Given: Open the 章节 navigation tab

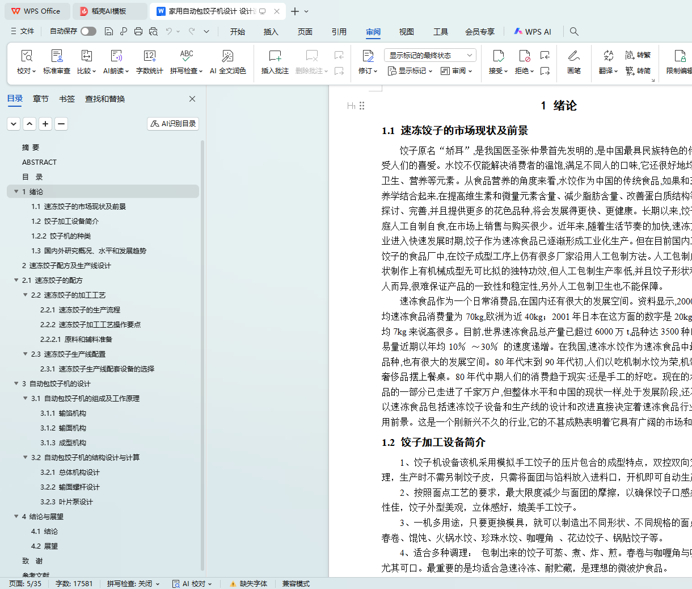Looking at the screenshot, I should tap(41, 99).
